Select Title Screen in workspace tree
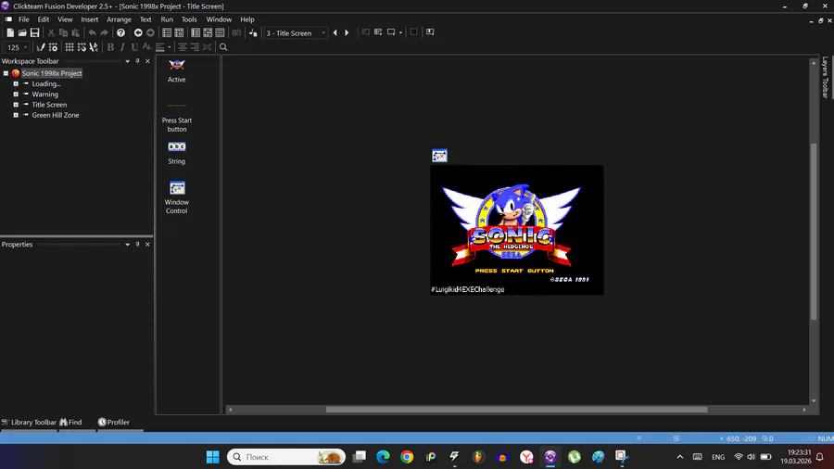 (x=49, y=105)
